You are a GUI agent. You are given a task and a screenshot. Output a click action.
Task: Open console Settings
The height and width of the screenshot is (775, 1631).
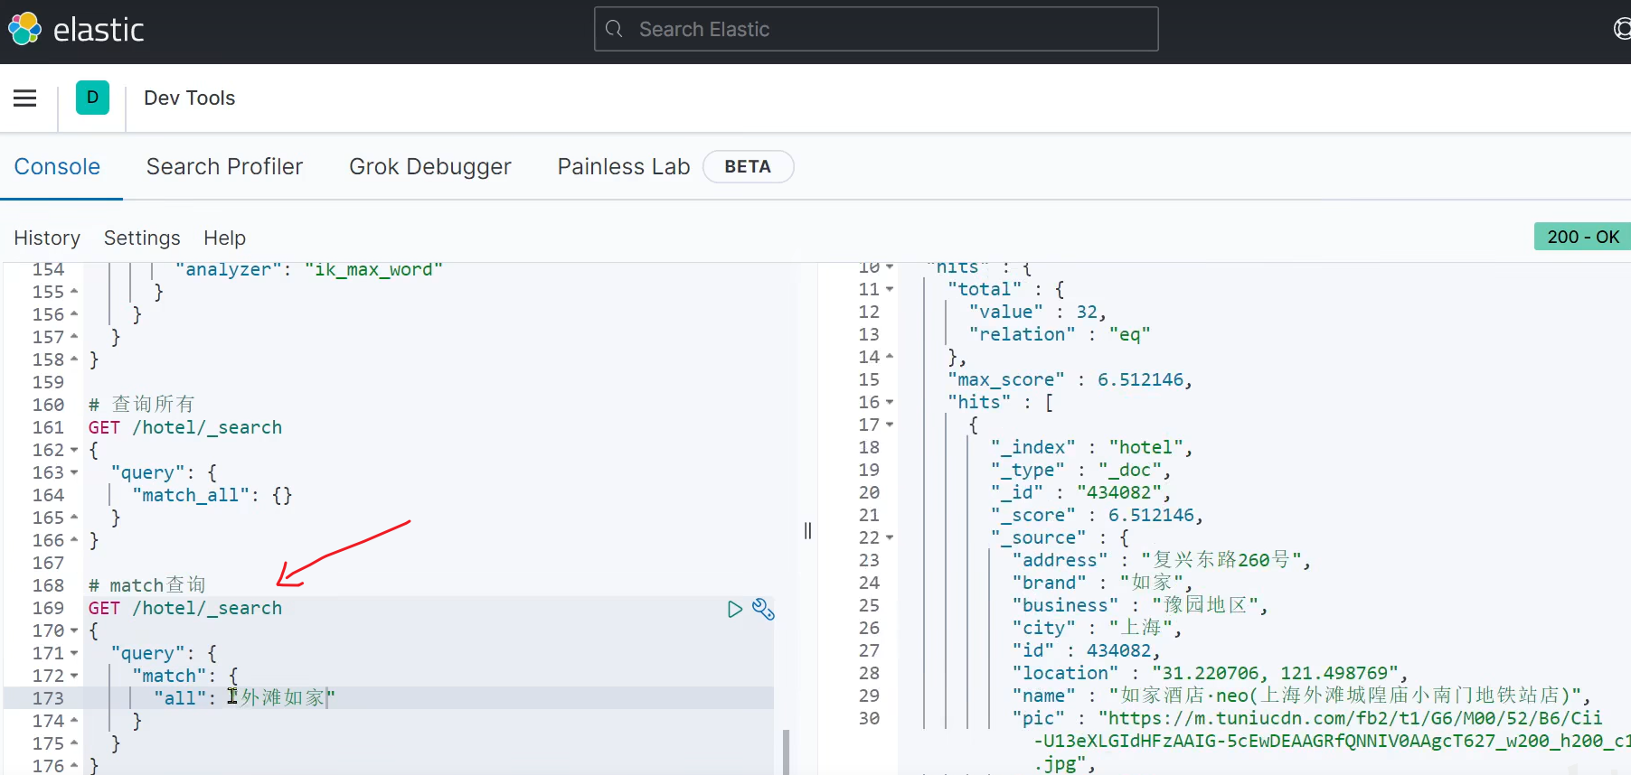pos(142,238)
